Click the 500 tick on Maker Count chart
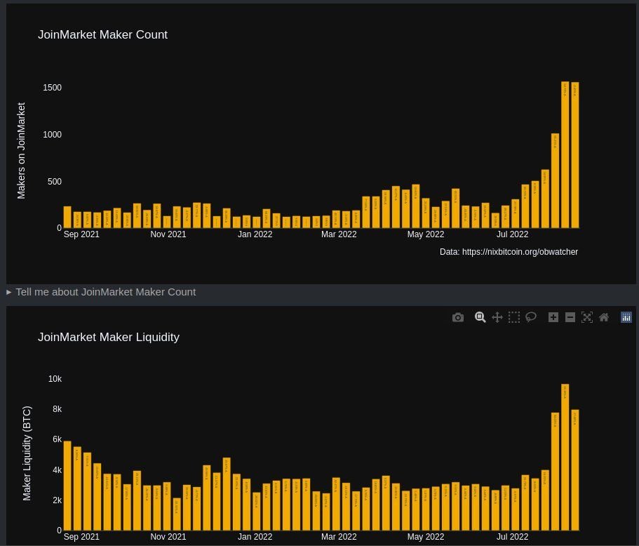The height and width of the screenshot is (546, 639). point(55,182)
